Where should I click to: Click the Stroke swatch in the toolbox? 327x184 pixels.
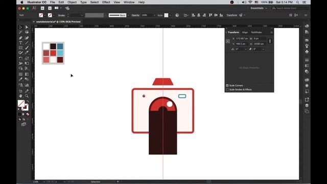25,107
